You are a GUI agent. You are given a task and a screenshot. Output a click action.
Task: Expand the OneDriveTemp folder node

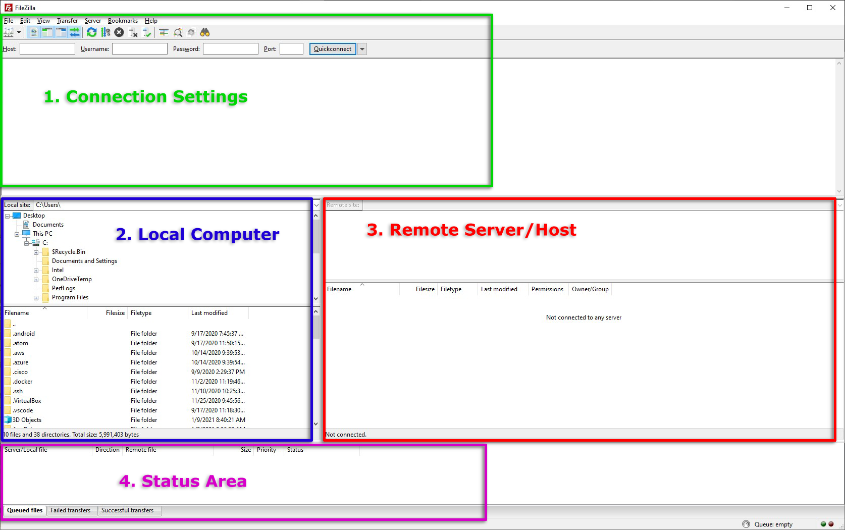coord(36,280)
